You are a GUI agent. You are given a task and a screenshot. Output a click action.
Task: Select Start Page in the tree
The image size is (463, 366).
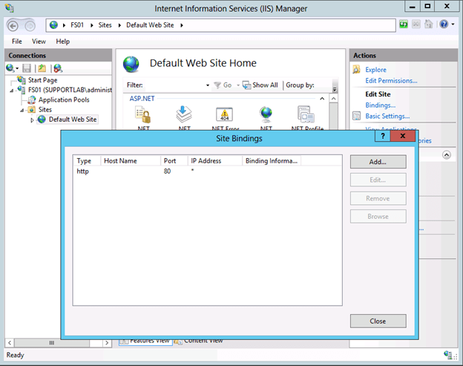42,80
